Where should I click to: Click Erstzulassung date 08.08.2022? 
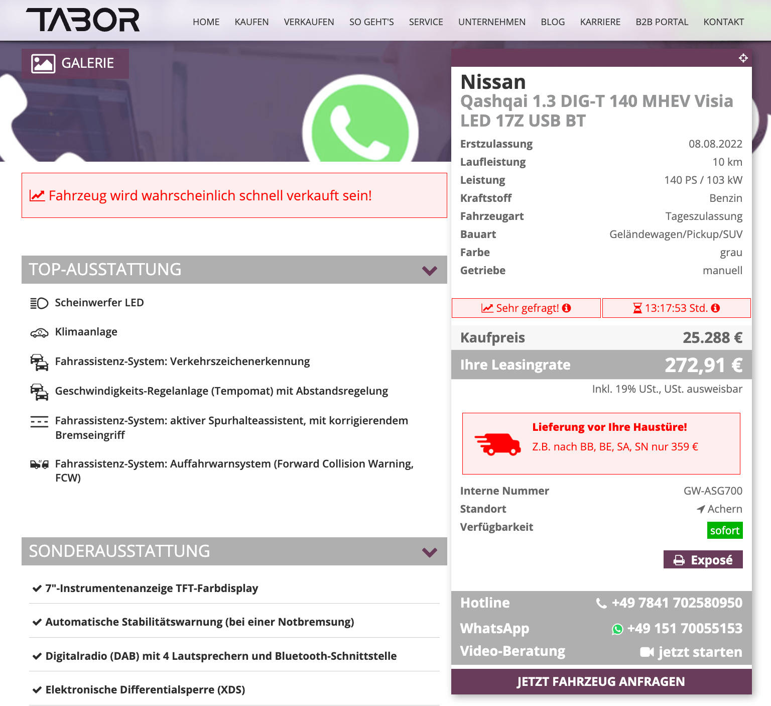pyautogui.click(x=715, y=144)
